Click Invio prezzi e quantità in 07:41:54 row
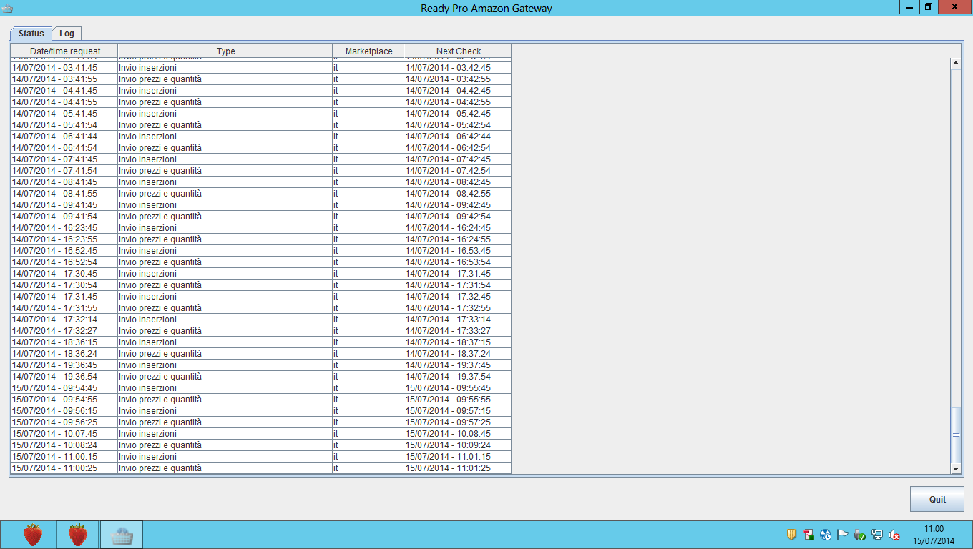 point(225,171)
